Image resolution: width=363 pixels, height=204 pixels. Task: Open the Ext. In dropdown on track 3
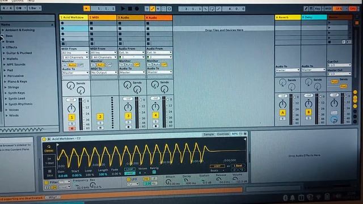[x=132, y=53]
